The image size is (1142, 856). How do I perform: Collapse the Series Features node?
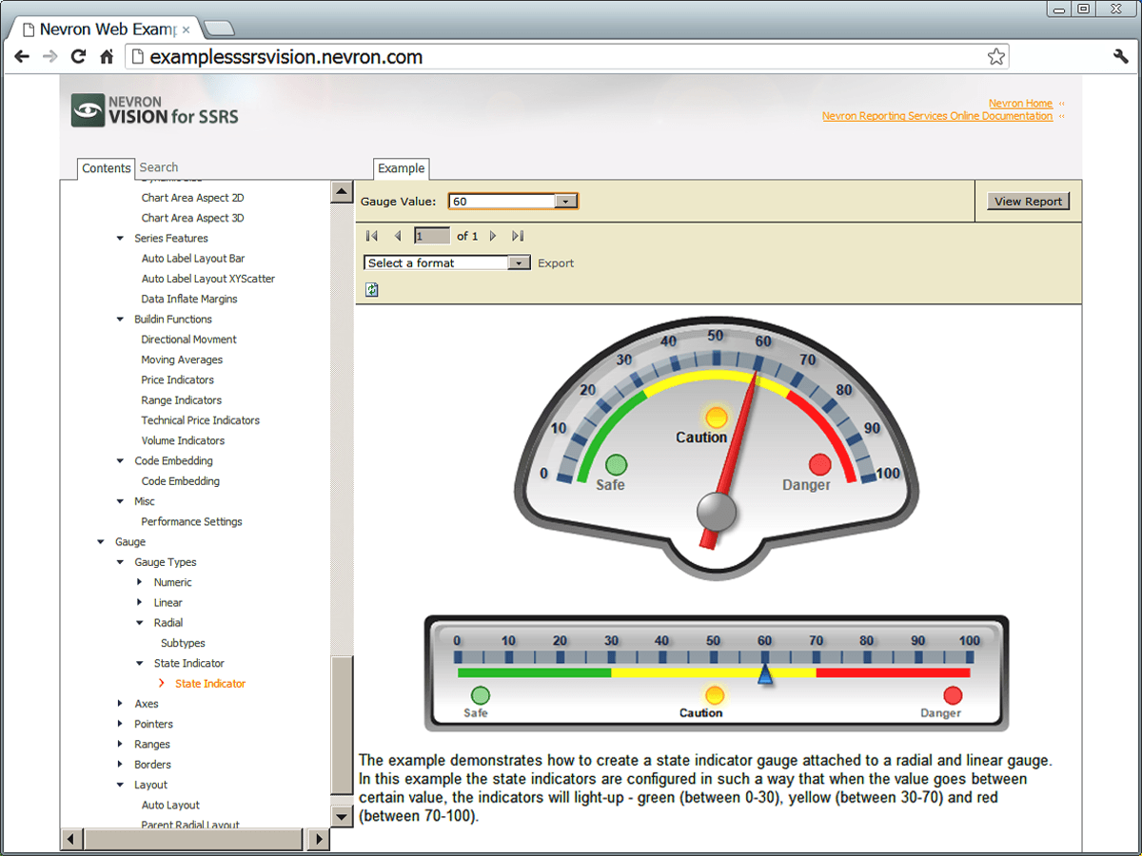(120, 239)
